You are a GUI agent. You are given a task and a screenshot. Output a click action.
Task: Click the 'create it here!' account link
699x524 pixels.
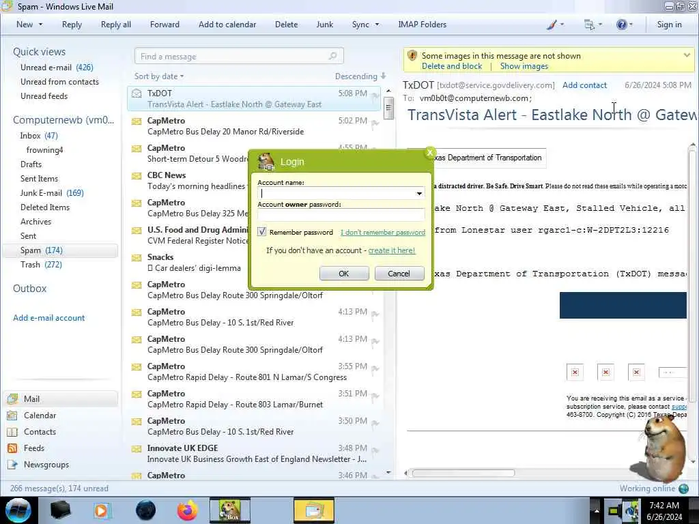click(x=391, y=250)
